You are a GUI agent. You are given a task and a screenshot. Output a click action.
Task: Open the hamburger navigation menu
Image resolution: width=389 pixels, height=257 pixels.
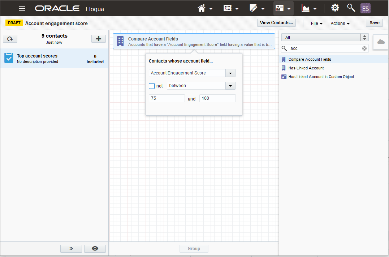22,8
